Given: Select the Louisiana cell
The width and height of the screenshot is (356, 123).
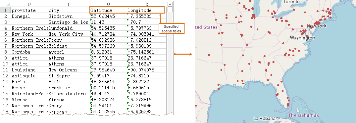Looking at the screenshot, I should pyautogui.click(x=29, y=70).
